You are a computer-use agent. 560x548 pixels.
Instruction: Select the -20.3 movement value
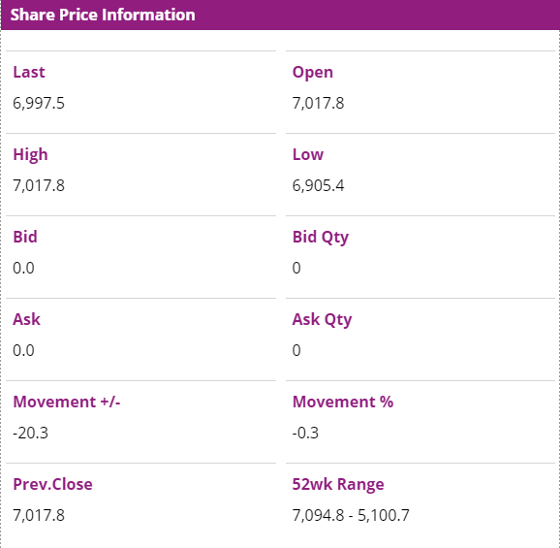[30, 433]
